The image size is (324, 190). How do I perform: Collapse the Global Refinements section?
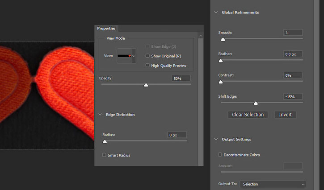coord(216,12)
